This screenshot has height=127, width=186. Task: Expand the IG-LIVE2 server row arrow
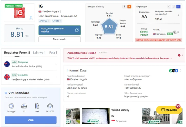coord(179,32)
